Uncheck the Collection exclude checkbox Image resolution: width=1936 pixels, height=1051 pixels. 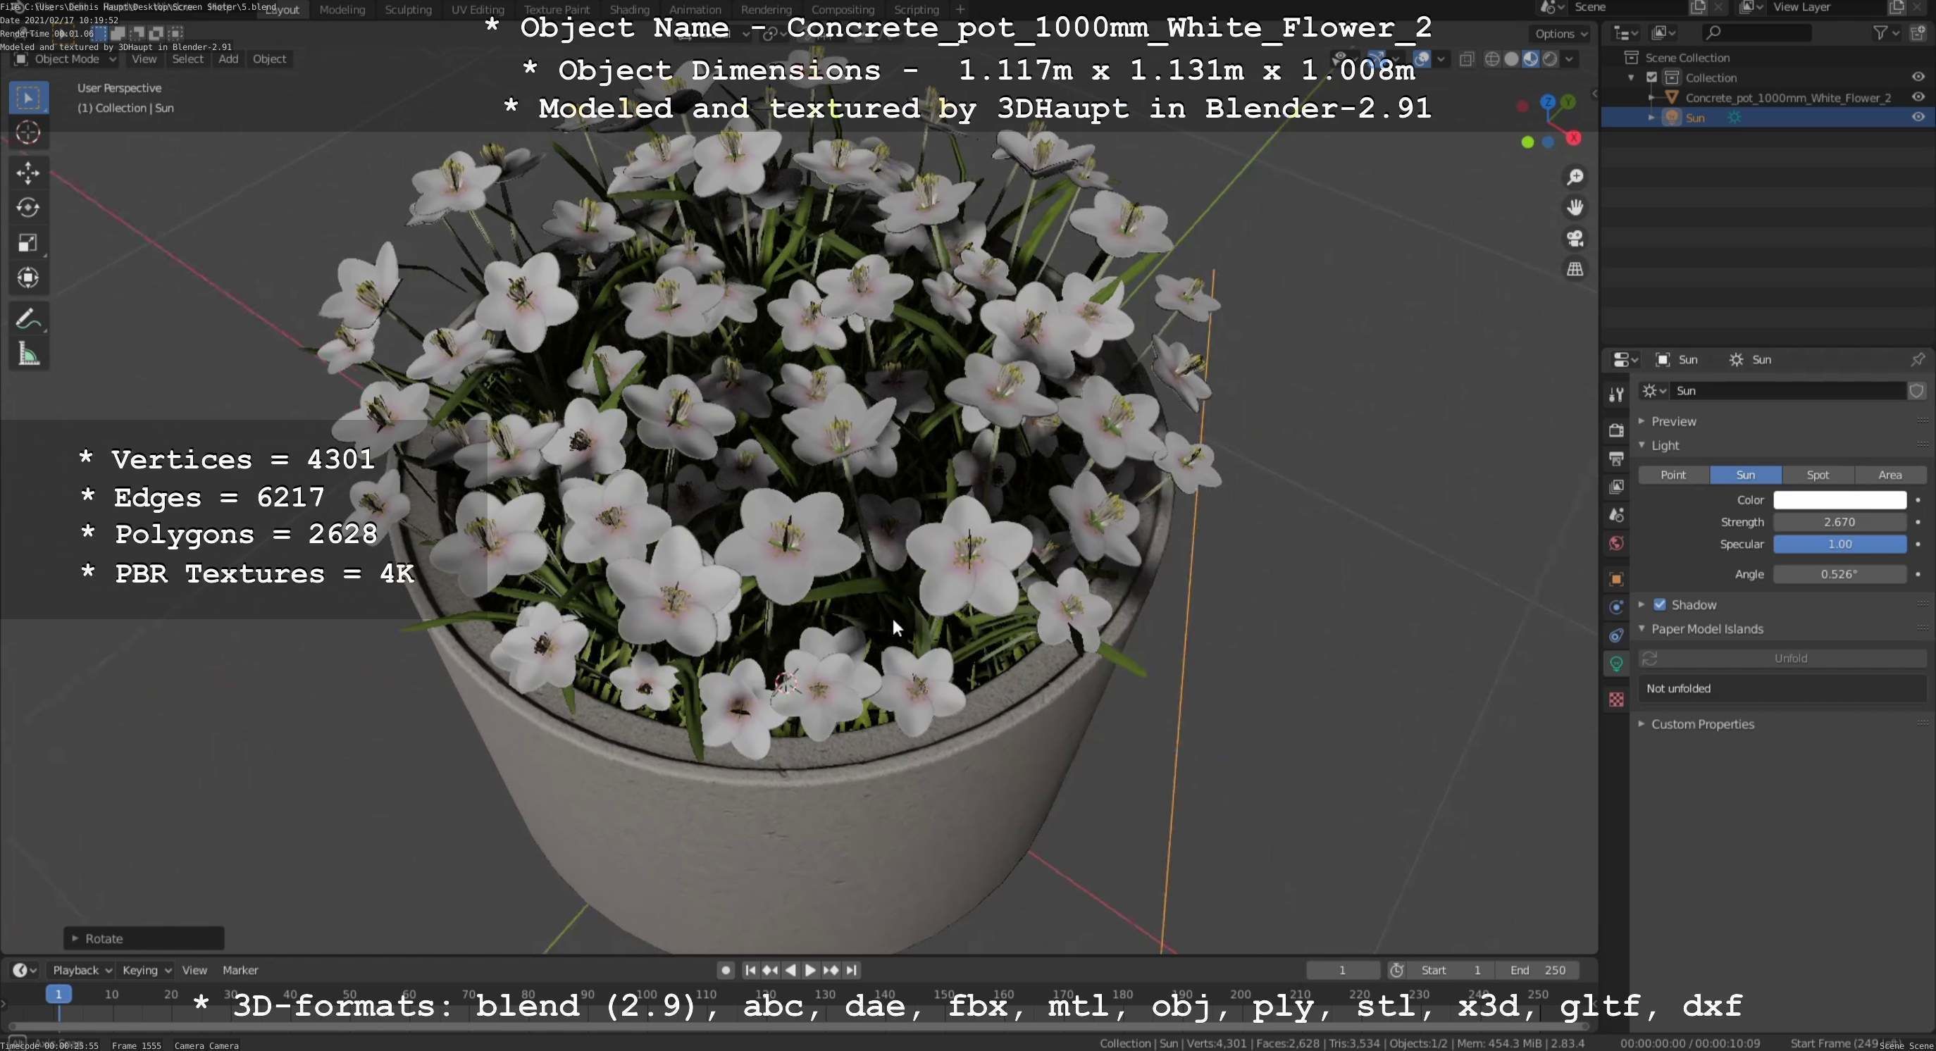(1652, 77)
